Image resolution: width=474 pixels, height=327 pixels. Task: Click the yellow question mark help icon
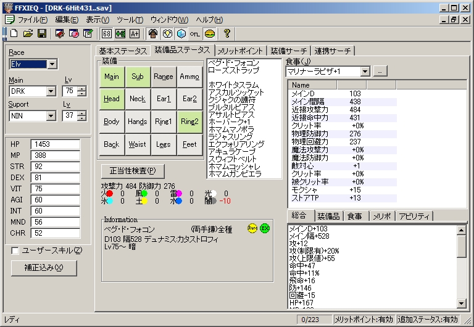[x=227, y=33]
